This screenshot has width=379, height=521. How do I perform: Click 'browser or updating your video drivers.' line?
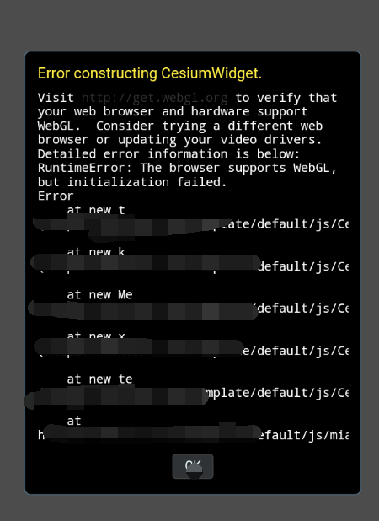pyautogui.click(x=179, y=140)
